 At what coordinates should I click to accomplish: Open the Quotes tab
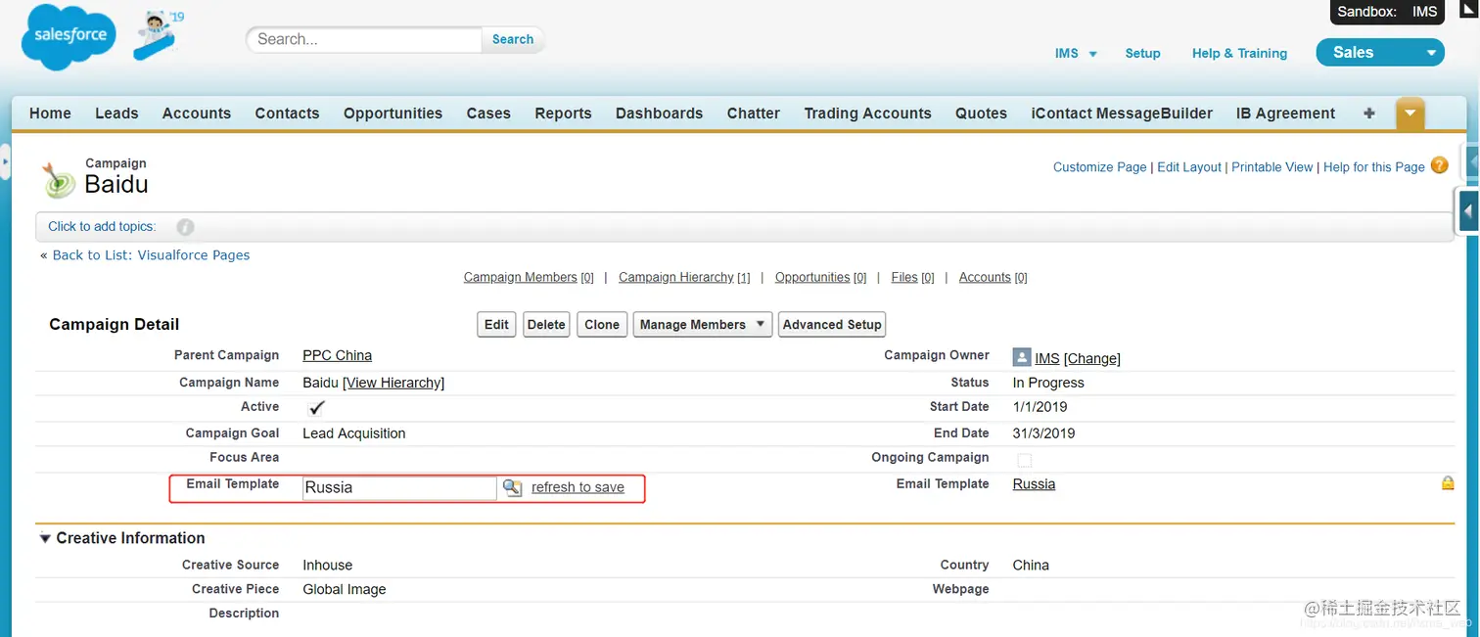(981, 114)
